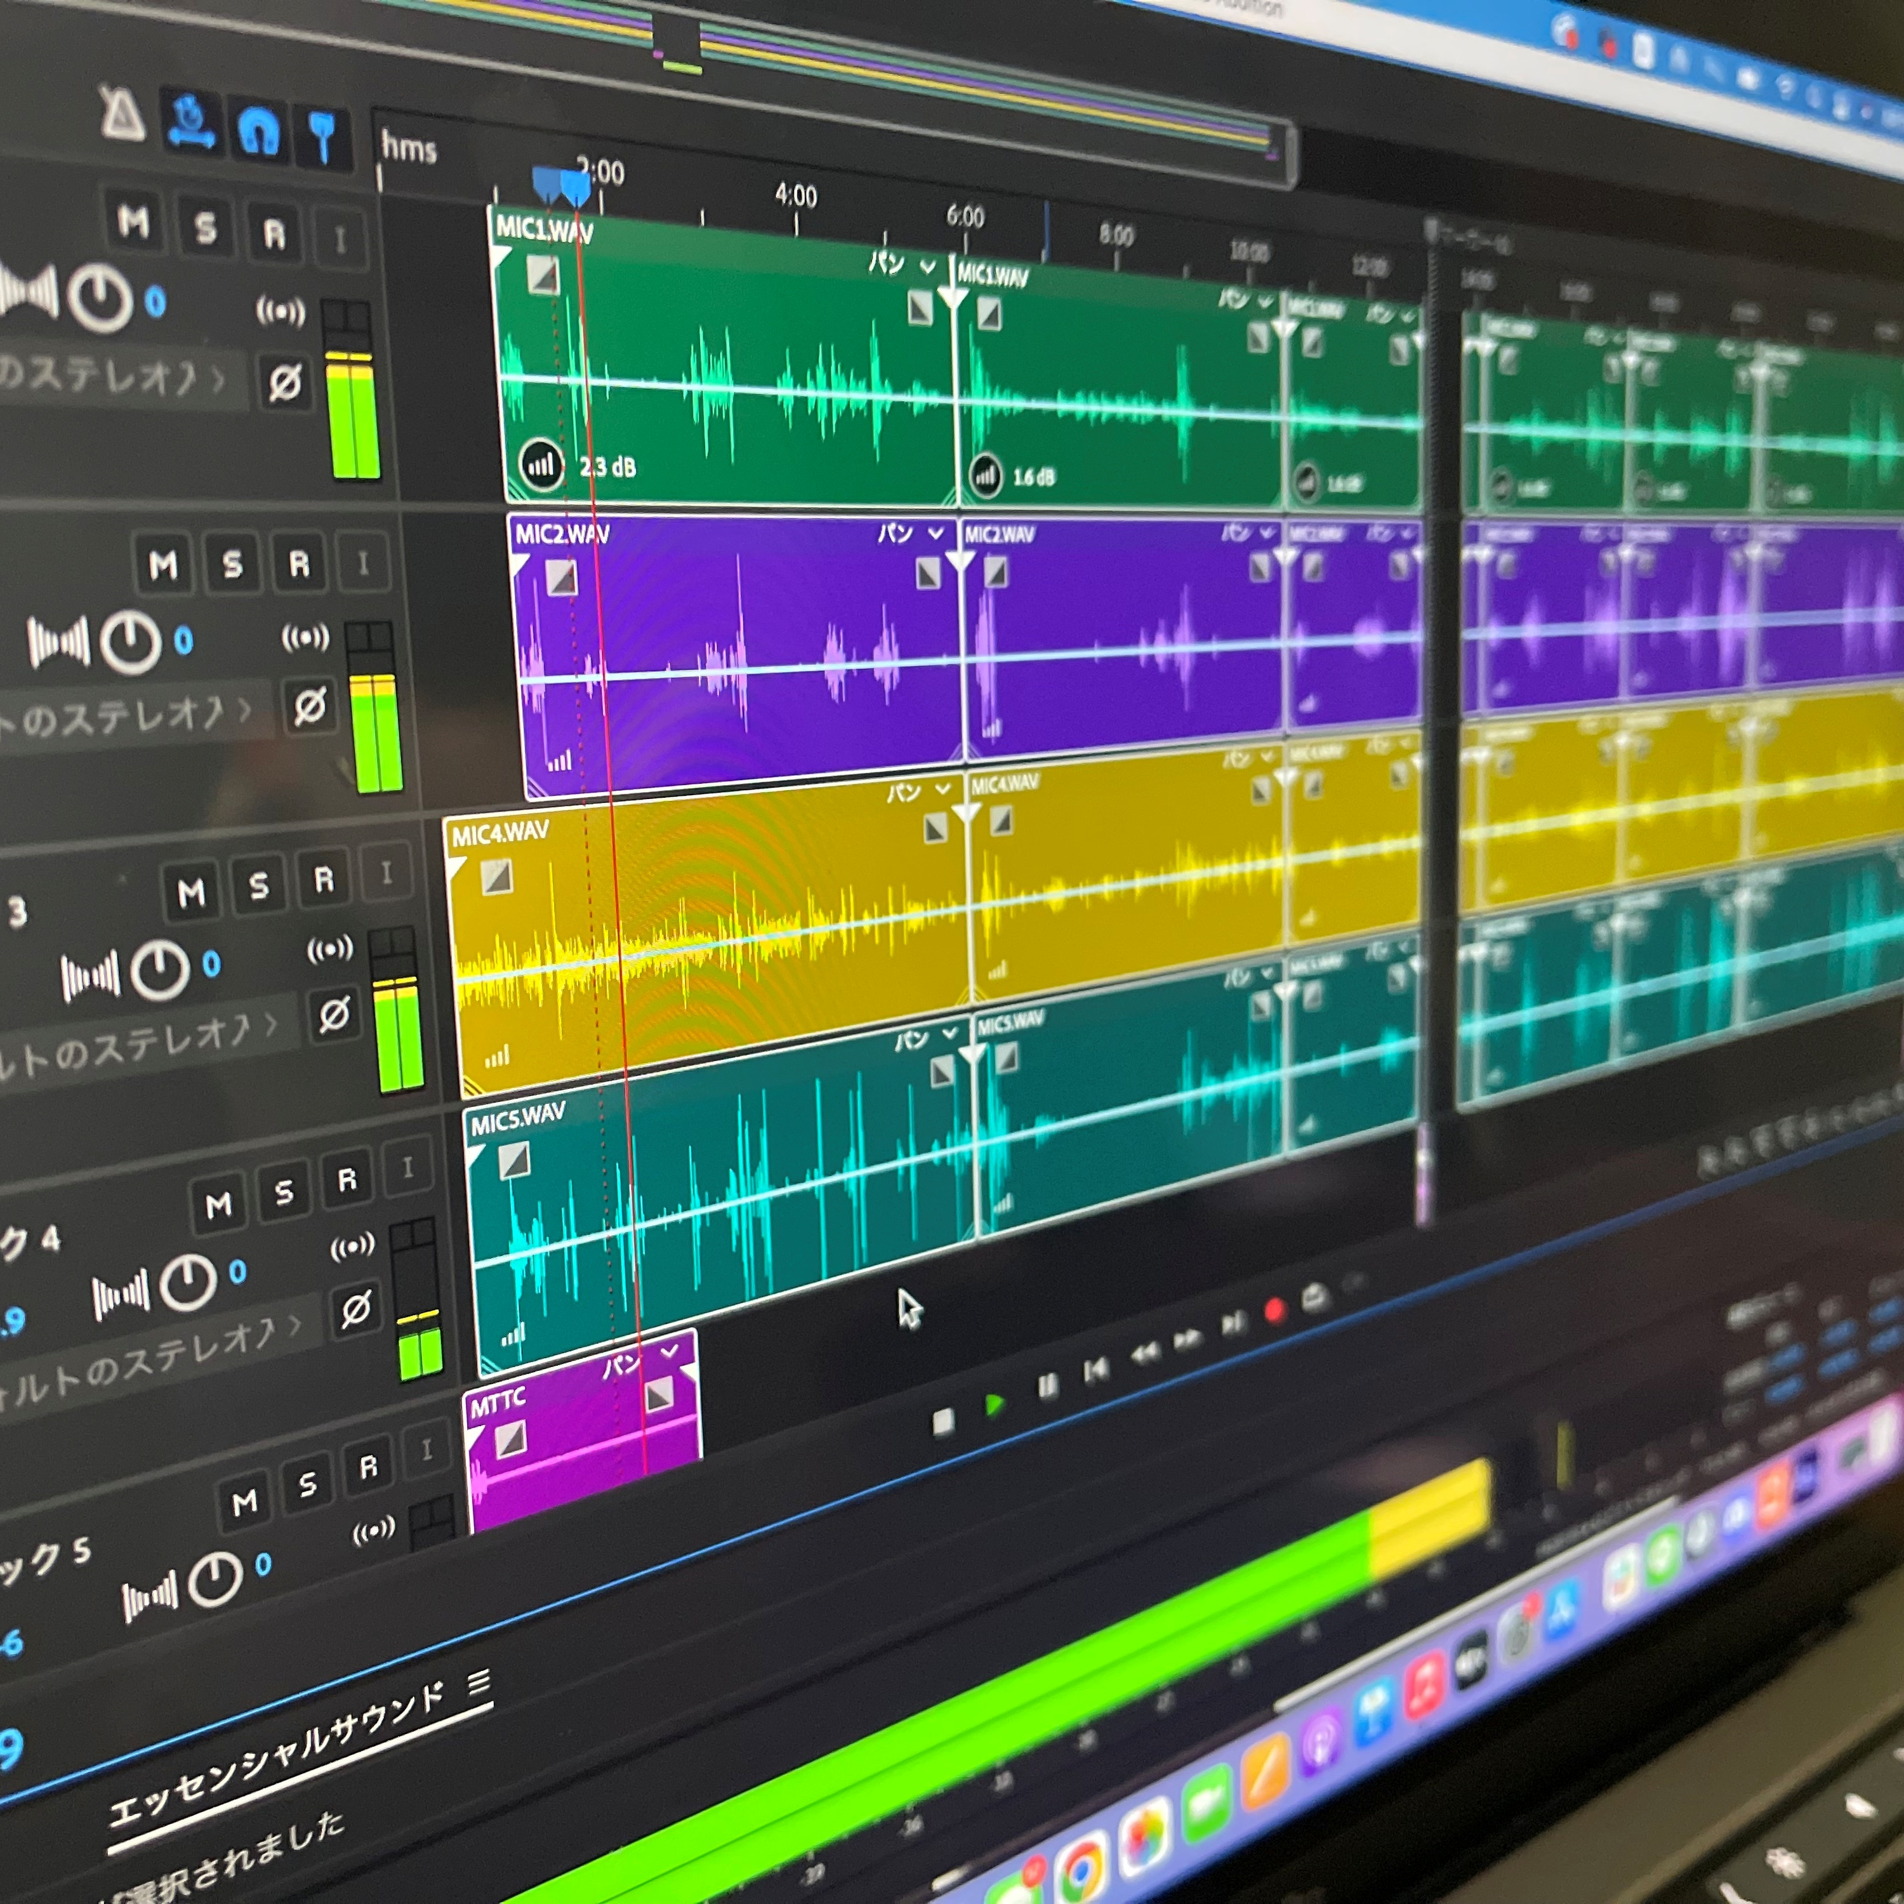Mute the MIC1.WAV track
Viewport: 1904px width, 1904px height.
coord(133,221)
